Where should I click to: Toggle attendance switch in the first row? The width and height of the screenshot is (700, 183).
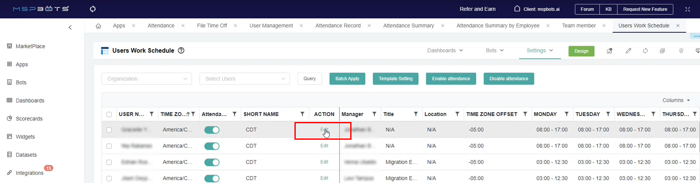tap(212, 130)
